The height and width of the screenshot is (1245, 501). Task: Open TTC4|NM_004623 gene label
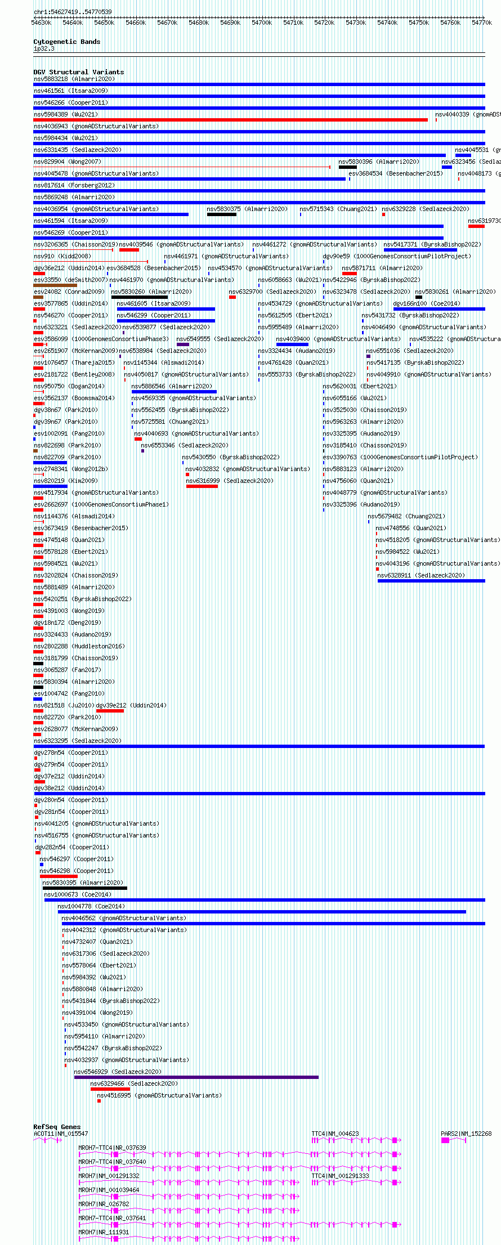(336, 1134)
